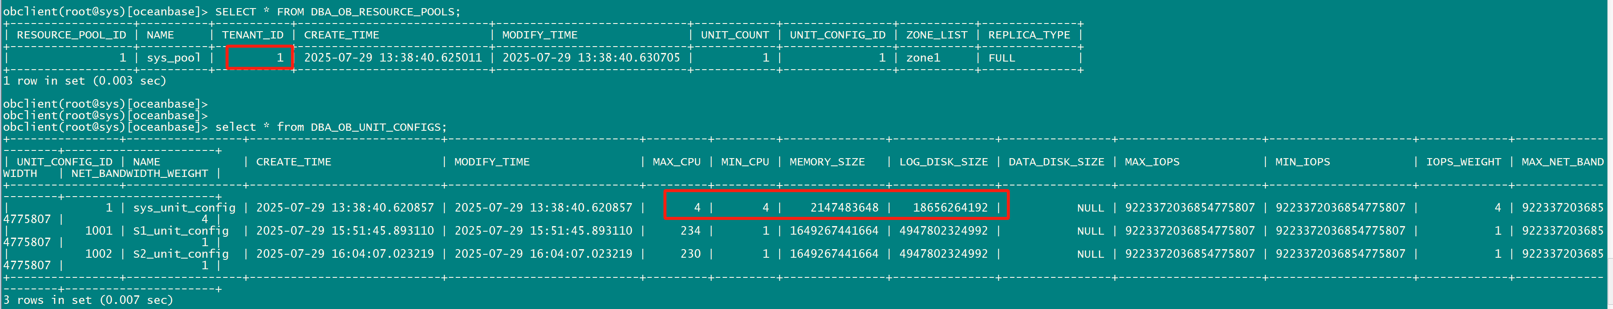Select the MAX_CPU column header
The image size is (1613, 309).
pos(677,162)
